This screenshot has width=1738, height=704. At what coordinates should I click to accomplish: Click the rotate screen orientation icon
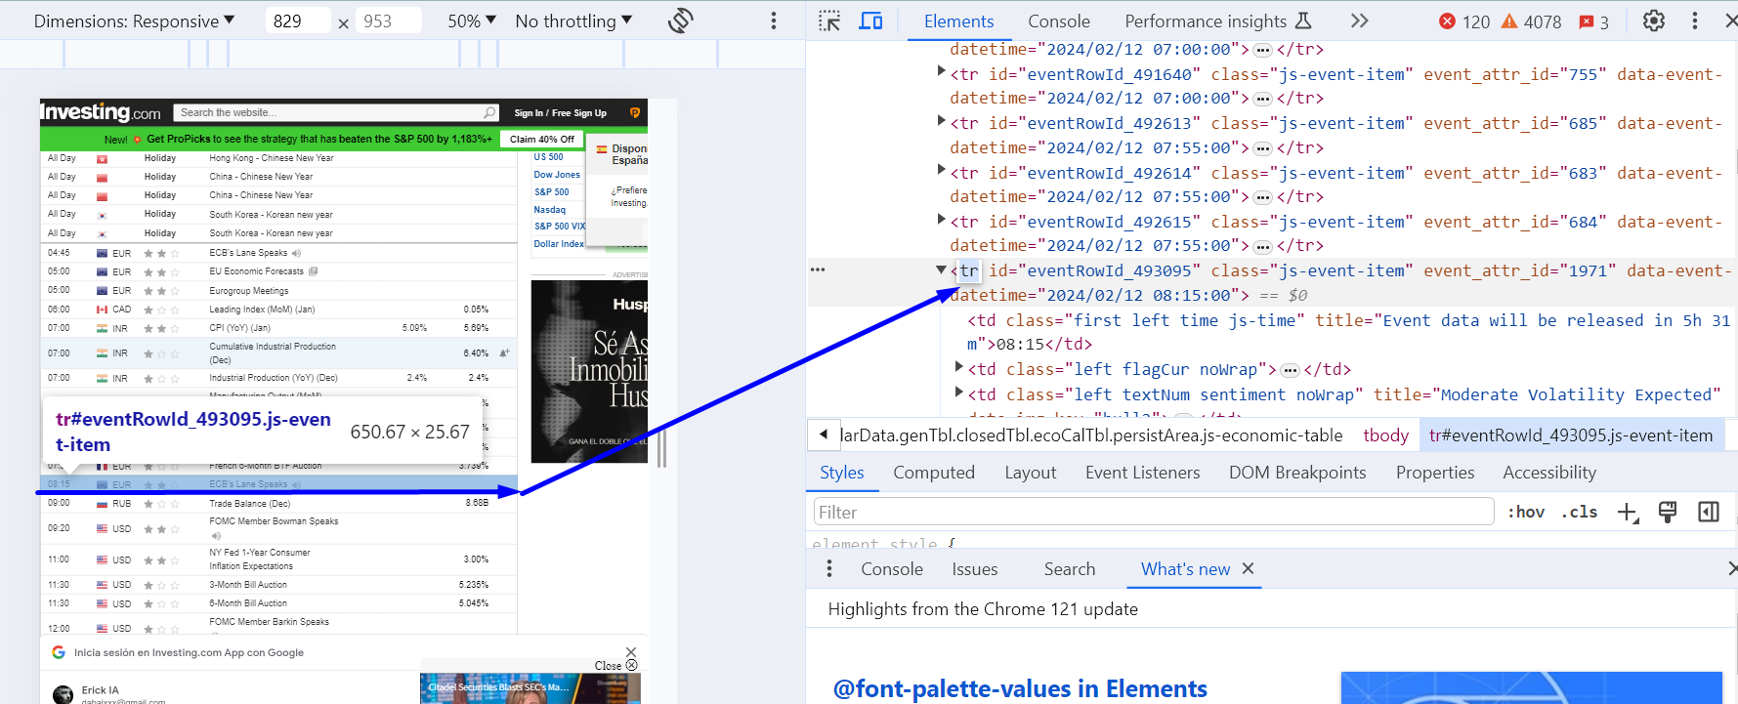[681, 21]
